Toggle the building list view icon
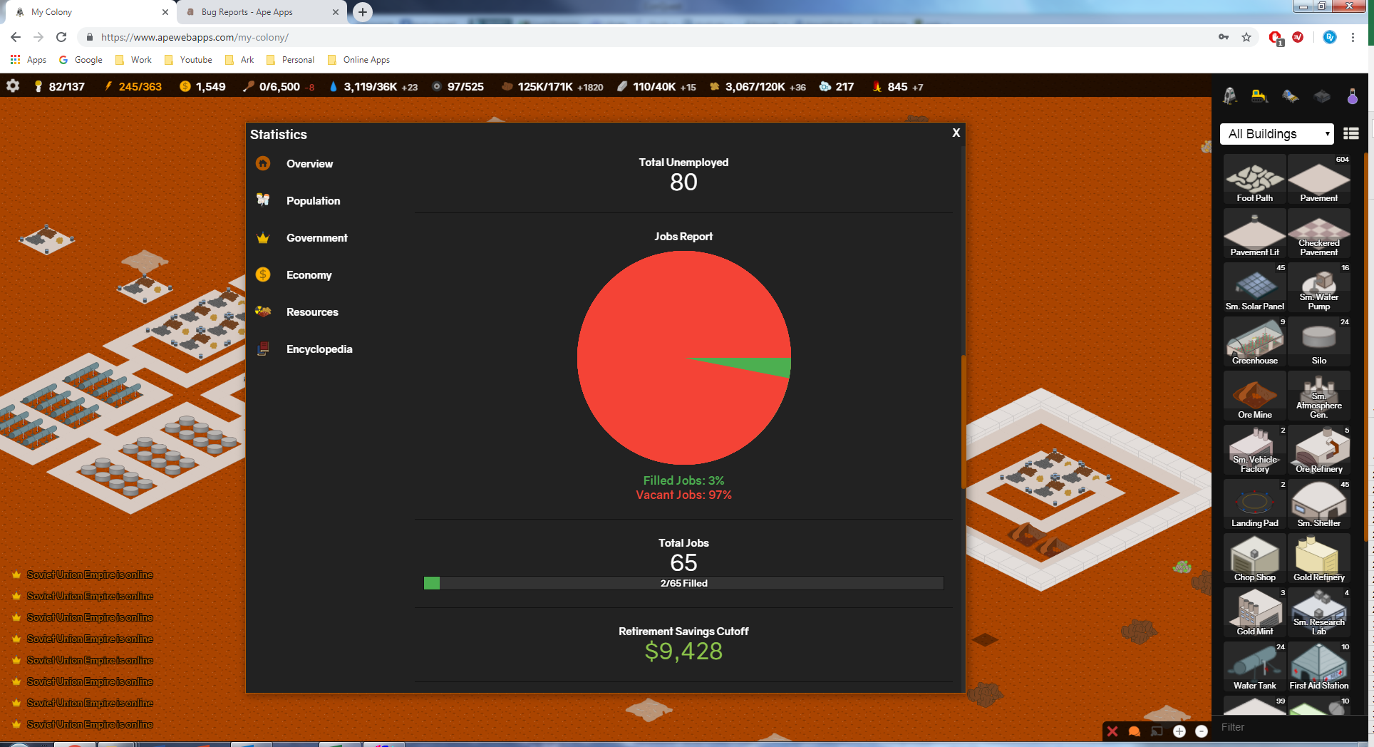 [x=1351, y=133]
